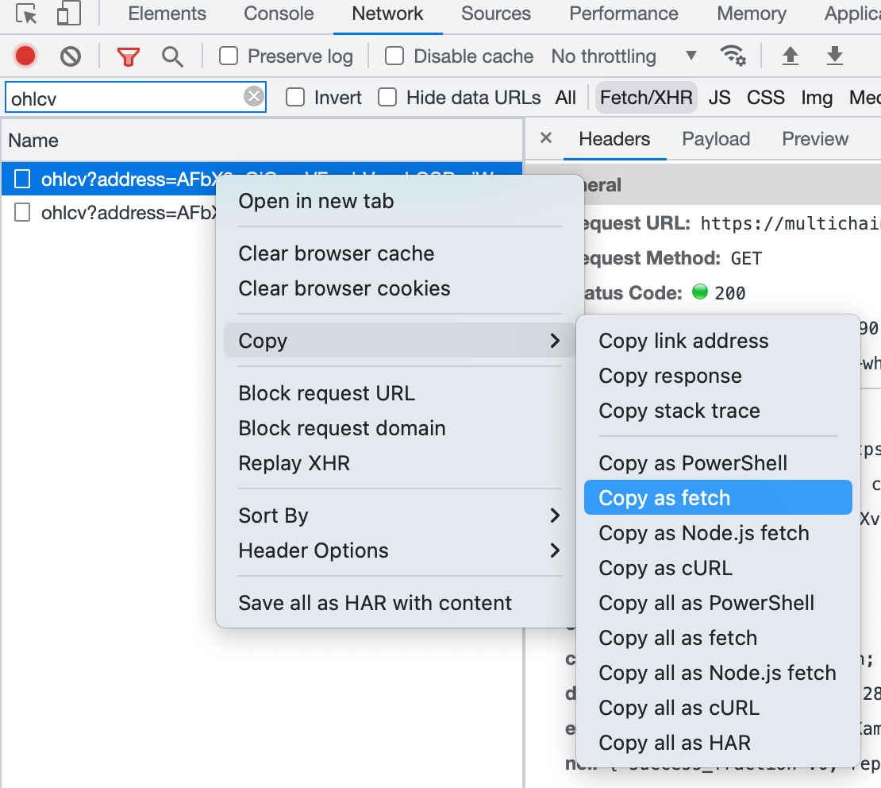
Task: Click the inspect element picker icon
Action: (x=26, y=14)
